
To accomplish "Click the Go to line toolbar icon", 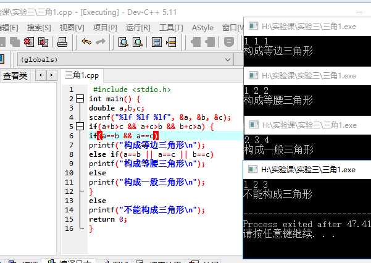I will point(171,42).
